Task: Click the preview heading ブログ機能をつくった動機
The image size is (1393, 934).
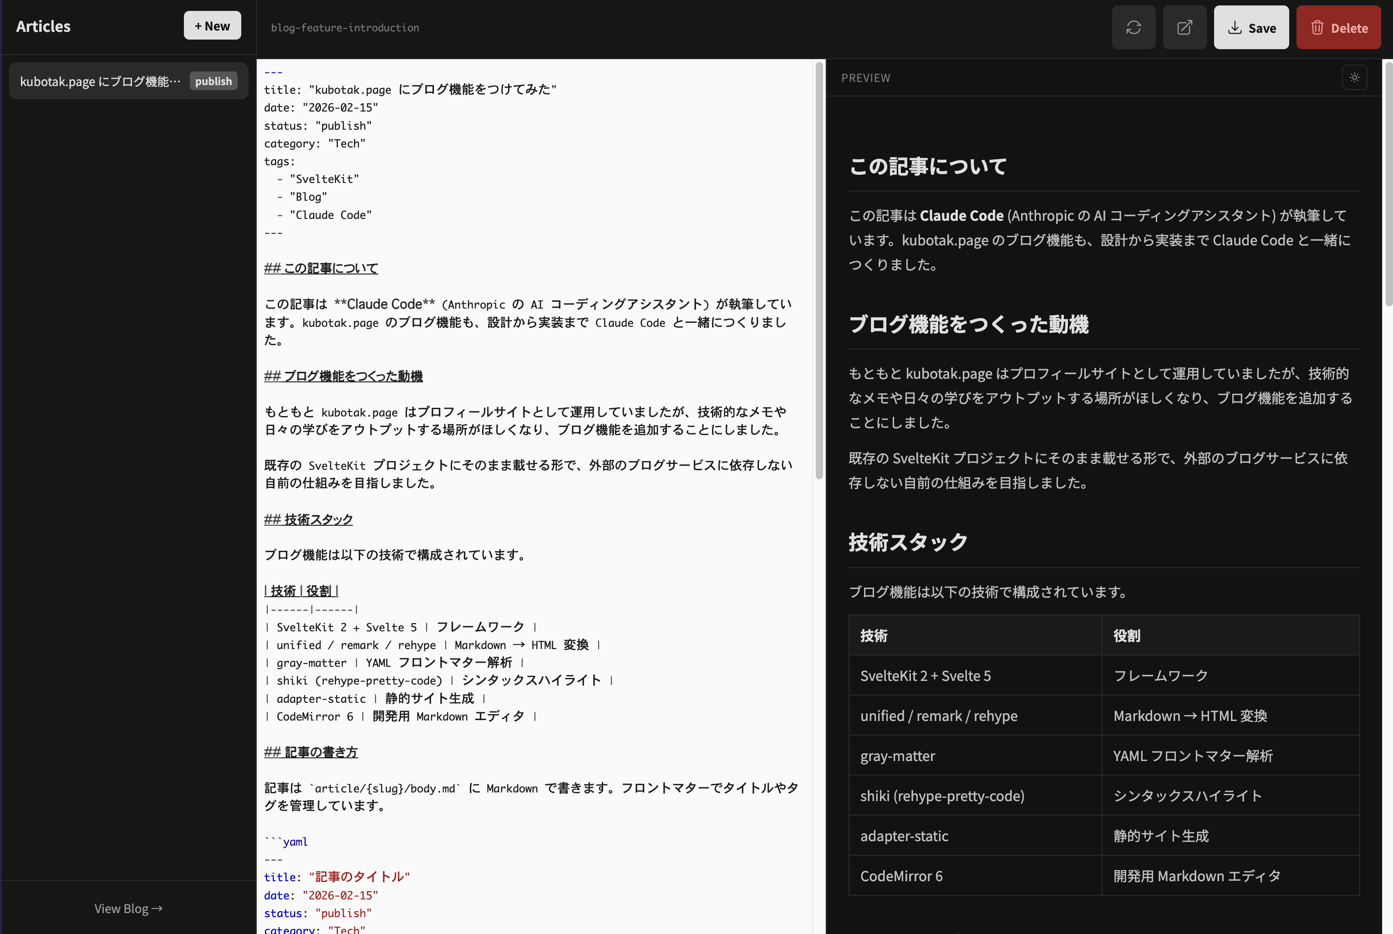Action: click(x=969, y=324)
